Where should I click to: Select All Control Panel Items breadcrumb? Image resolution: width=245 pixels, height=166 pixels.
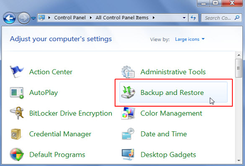pos(122,18)
